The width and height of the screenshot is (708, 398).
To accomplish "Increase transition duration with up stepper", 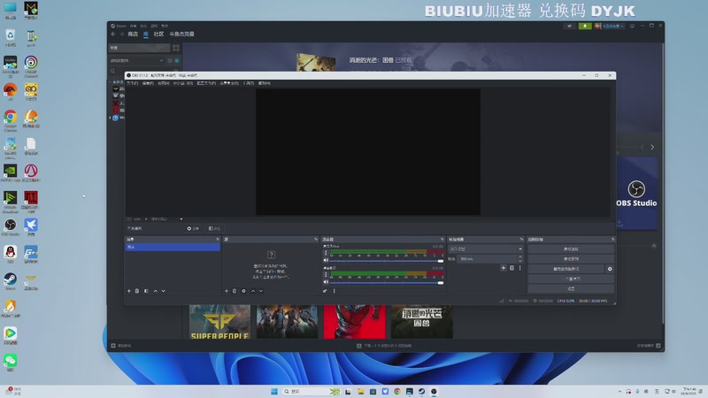I will pyautogui.click(x=520, y=257).
